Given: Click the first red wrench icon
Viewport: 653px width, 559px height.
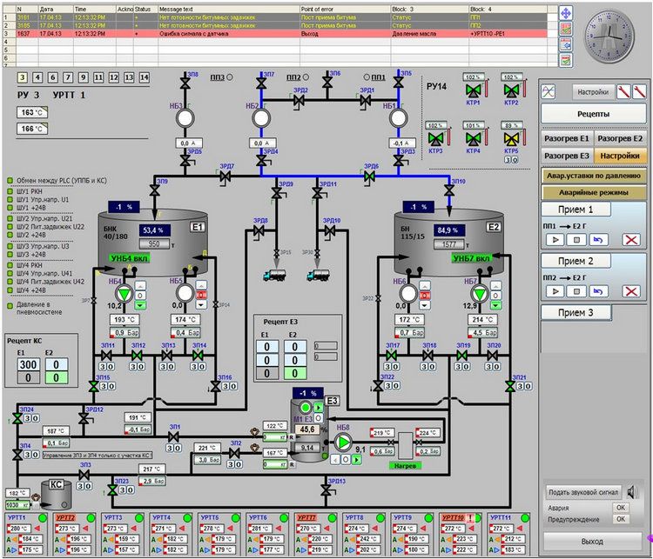Looking at the screenshot, I should click(623, 91).
